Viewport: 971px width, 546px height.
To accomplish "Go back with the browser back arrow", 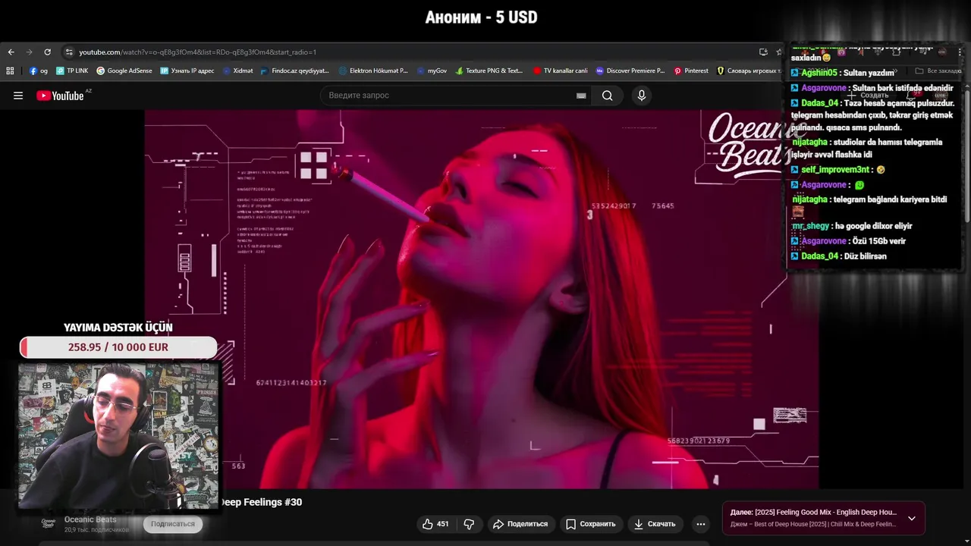I will click(x=11, y=52).
